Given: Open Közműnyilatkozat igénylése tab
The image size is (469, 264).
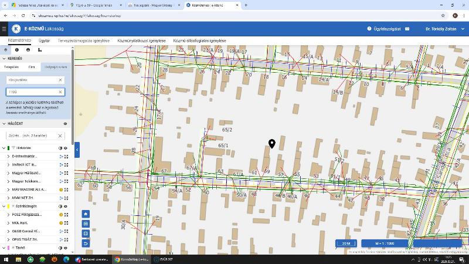Looking at the screenshot, I should pos(141,40).
